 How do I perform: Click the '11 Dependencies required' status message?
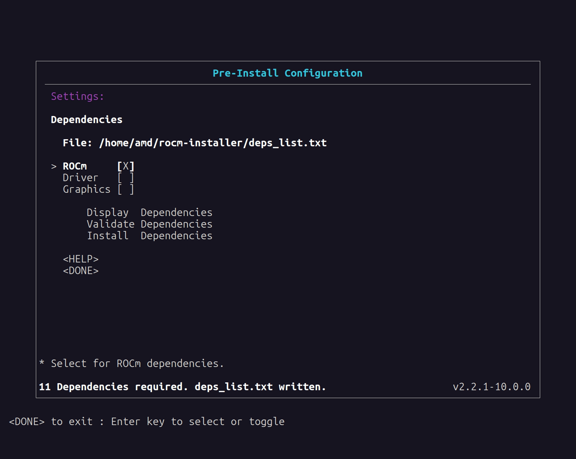(182, 387)
